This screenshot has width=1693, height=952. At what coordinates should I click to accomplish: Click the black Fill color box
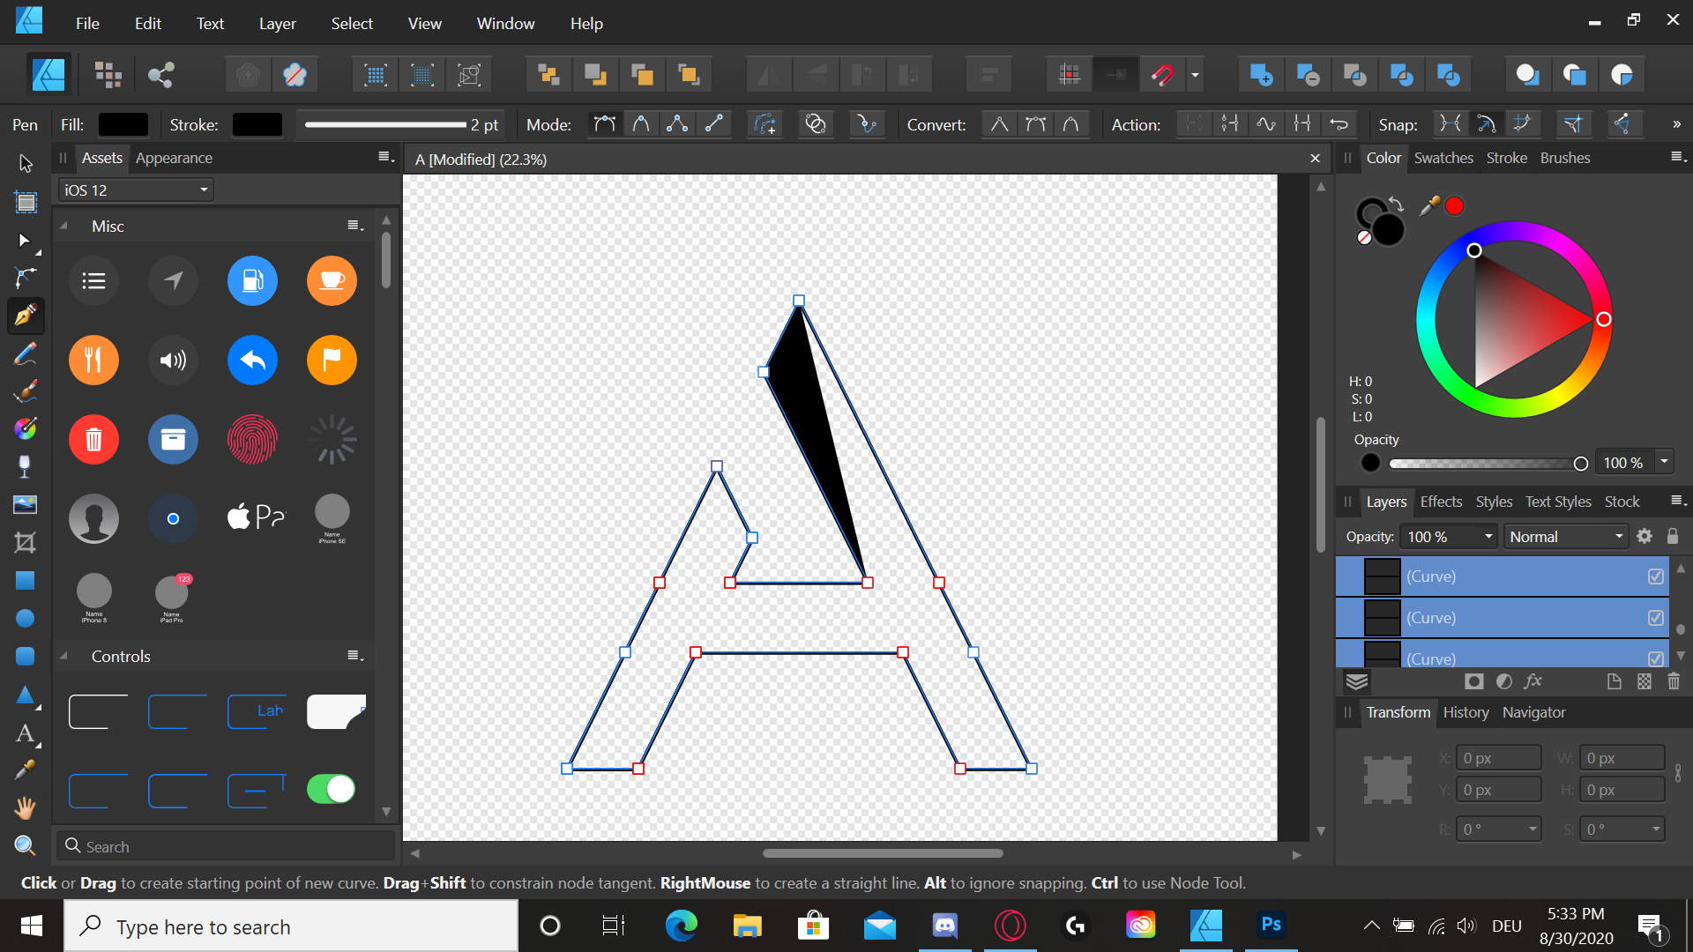pyautogui.click(x=123, y=124)
